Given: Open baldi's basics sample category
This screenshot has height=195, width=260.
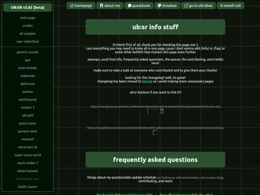Looking at the screenshot, I should (27, 187).
